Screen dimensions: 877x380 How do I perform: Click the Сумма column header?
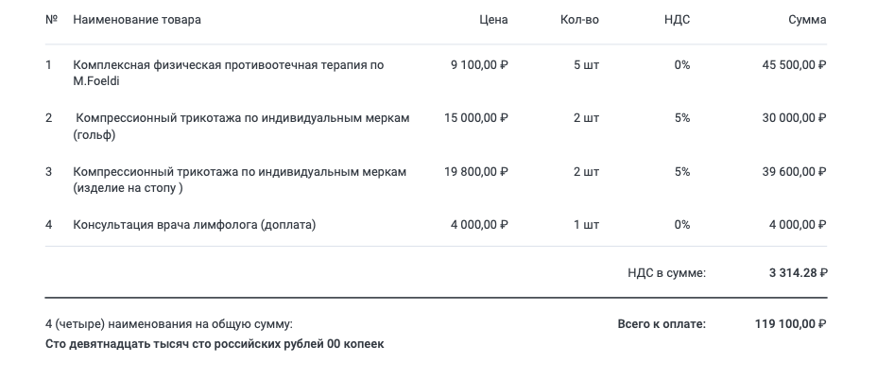click(807, 20)
